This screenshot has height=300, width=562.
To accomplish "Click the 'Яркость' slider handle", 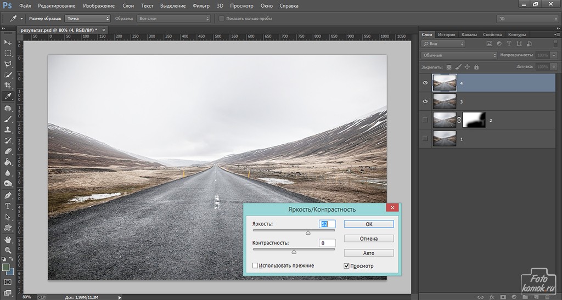I will tap(308, 233).
